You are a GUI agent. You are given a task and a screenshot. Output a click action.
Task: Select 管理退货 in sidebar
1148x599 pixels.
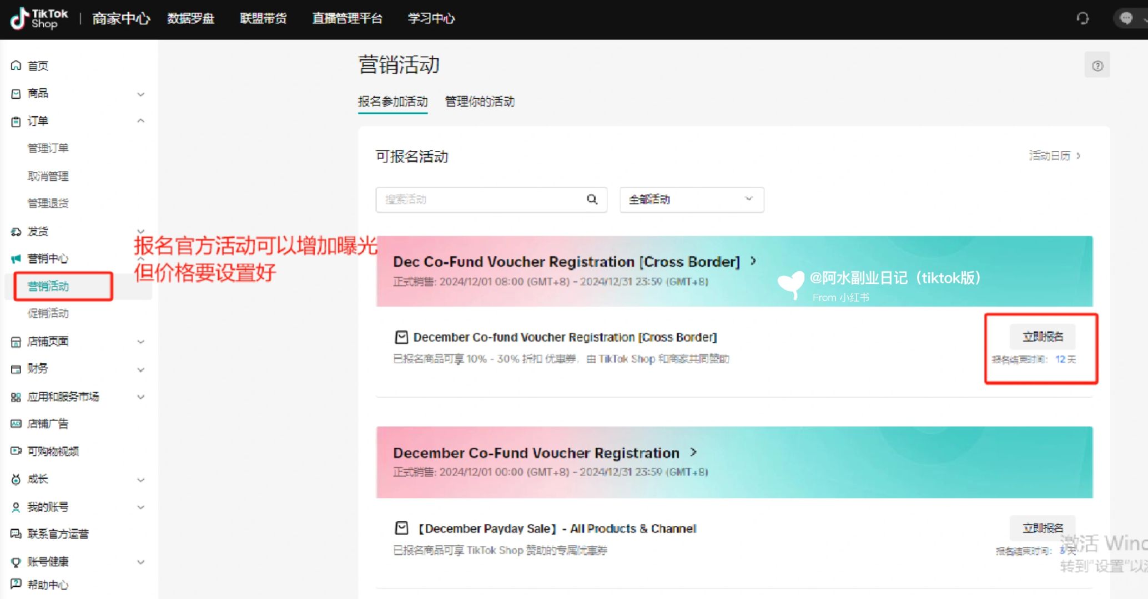48,203
